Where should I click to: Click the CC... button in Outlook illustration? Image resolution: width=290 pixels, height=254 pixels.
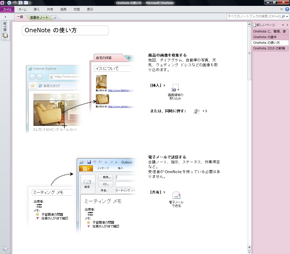(105, 184)
